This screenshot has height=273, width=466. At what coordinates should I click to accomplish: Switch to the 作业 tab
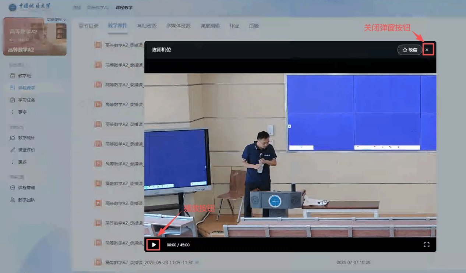pos(234,26)
